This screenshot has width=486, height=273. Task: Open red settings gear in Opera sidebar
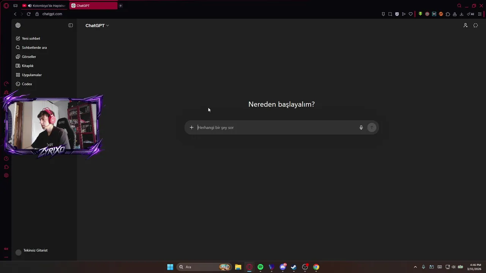point(6,175)
